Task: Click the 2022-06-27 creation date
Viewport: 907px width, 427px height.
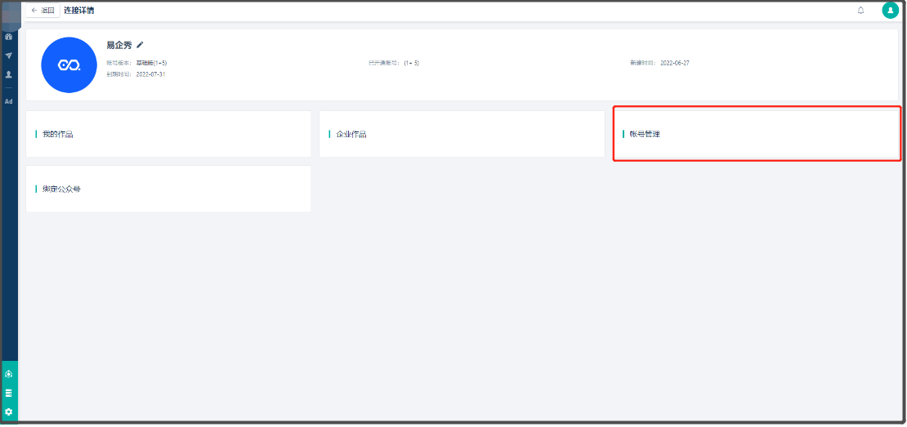Action: 675,62
